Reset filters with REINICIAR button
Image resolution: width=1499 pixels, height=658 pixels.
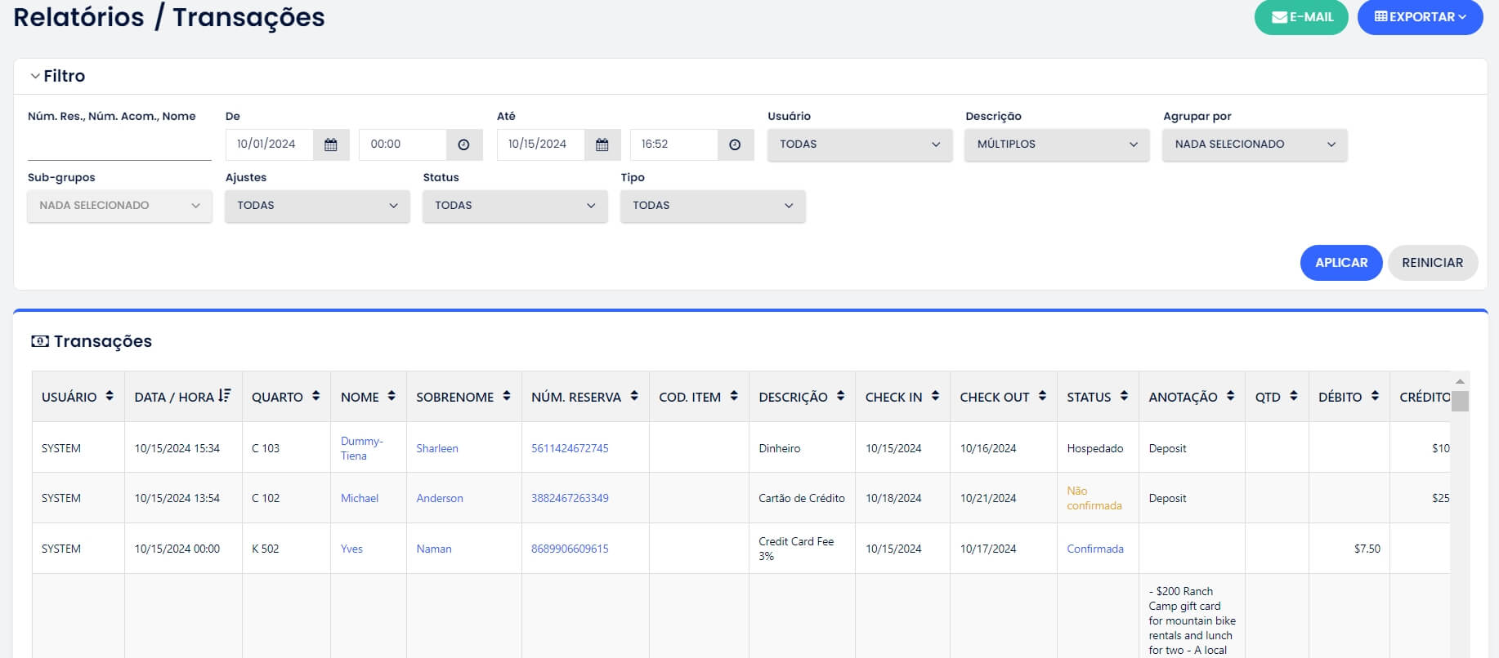pos(1433,263)
